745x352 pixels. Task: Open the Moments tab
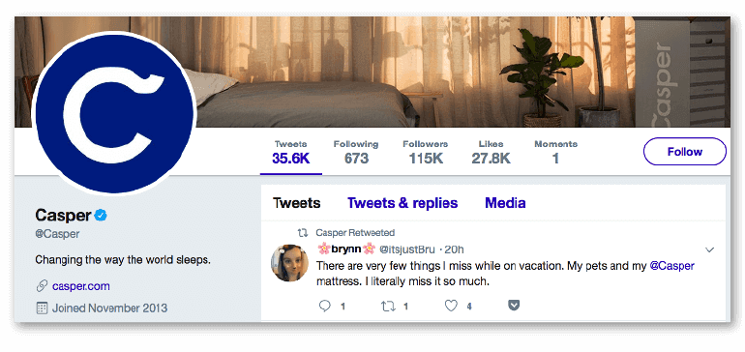point(556,153)
